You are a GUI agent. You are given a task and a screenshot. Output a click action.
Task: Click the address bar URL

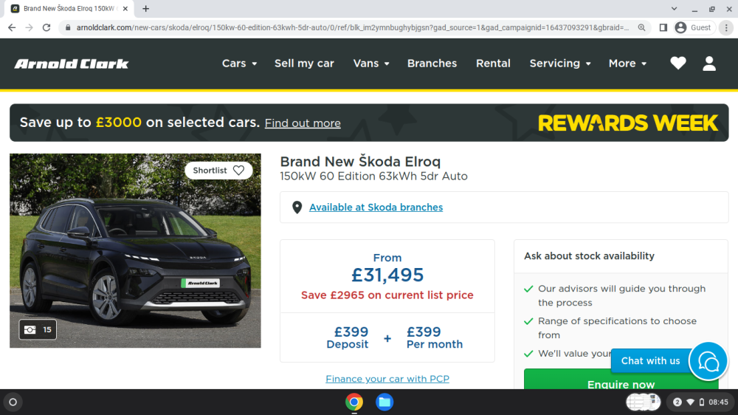[x=352, y=28]
